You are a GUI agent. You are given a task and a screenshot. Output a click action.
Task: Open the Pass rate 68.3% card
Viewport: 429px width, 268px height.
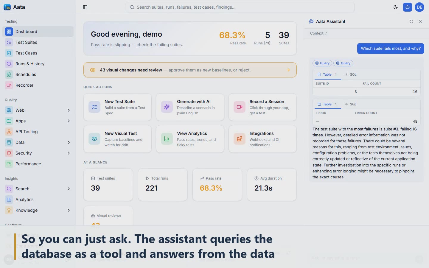click(x=217, y=185)
